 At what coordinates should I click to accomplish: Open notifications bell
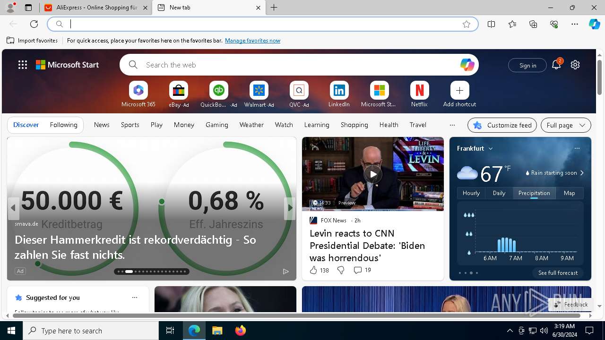(x=556, y=65)
